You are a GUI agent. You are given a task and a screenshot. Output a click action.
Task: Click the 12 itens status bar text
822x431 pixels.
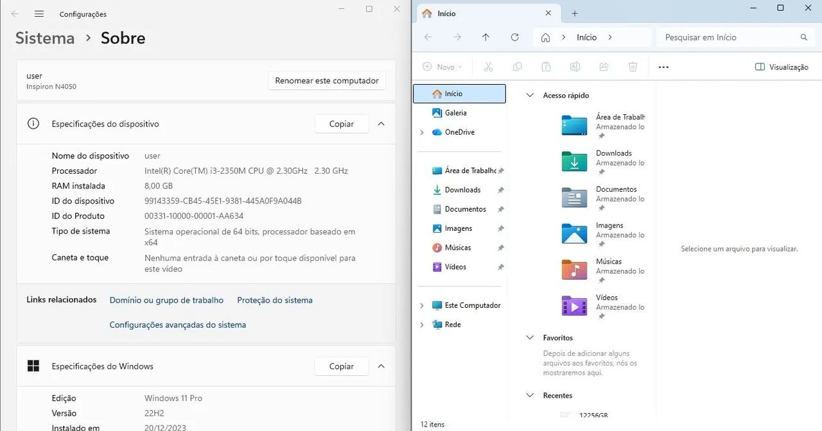coord(432,424)
